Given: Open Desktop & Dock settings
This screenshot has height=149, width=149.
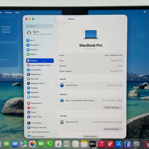Looking at the screenshot, I should pos(36,83).
